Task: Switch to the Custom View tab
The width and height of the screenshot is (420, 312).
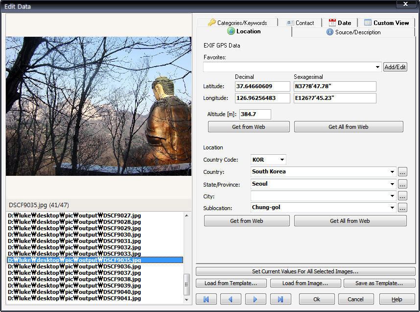Action: pos(386,23)
